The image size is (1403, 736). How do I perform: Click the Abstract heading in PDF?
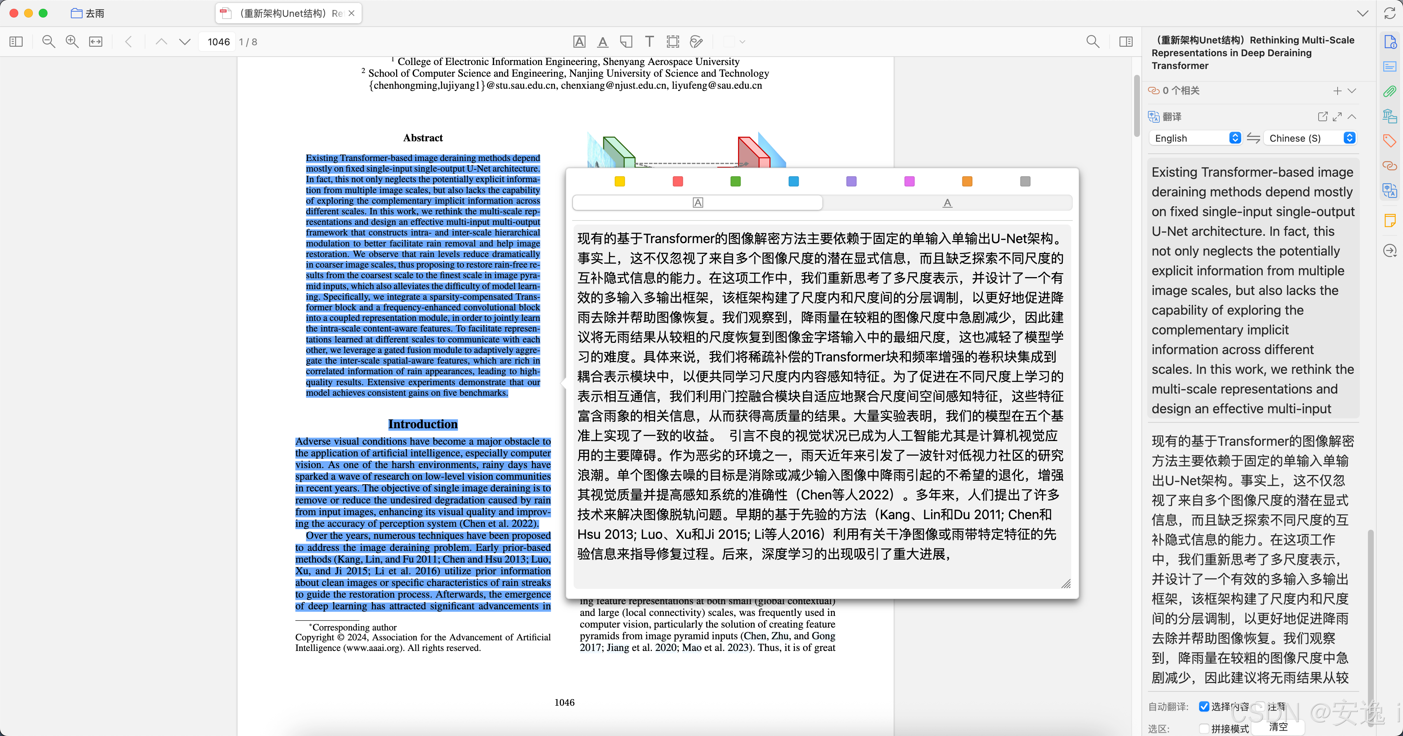[423, 138]
